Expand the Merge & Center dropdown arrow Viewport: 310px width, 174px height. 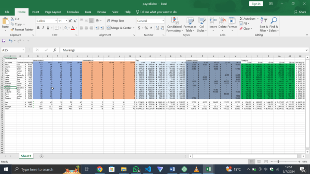click(133, 28)
